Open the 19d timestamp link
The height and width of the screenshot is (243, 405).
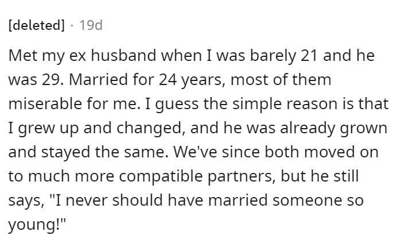91,25
